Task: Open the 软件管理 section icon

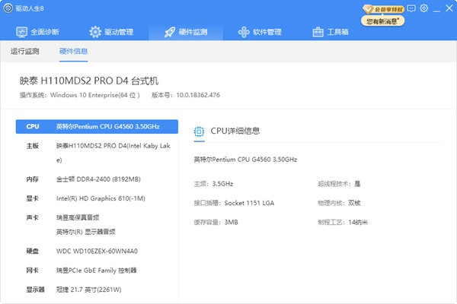Action: 244,32
